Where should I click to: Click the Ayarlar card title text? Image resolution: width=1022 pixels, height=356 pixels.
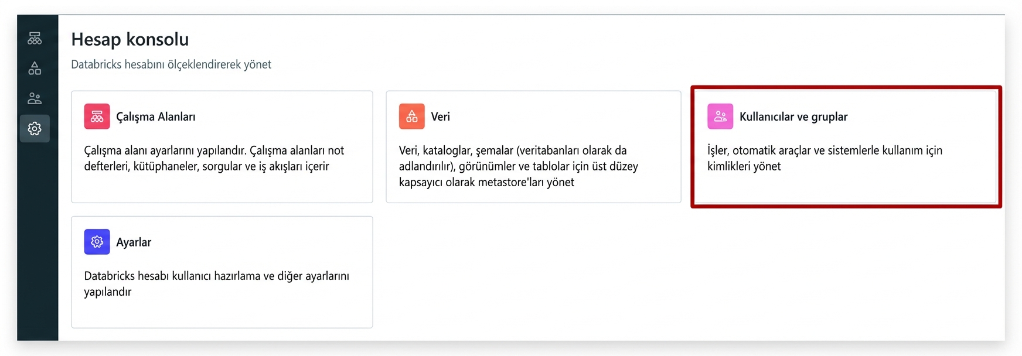(x=134, y=241)
